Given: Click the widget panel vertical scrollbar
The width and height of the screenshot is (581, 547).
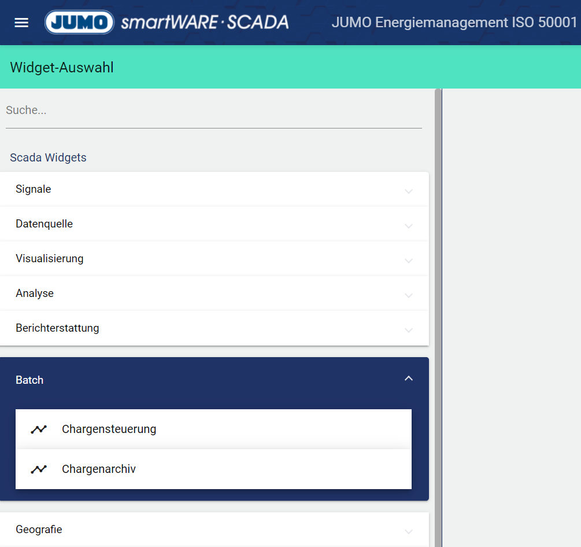Looking at the screenshot, I should 438,289.
